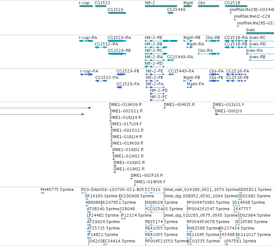Click the DME1-006J20 label
The image size is (274, 246).
228,111
